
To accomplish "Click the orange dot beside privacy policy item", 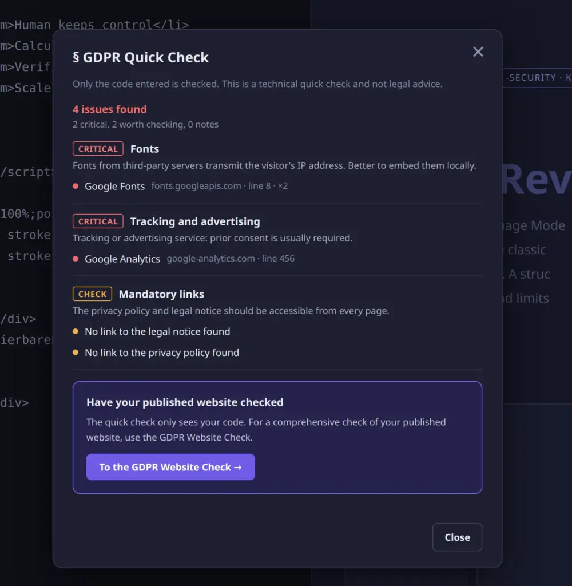I will (x=76, y=353).
